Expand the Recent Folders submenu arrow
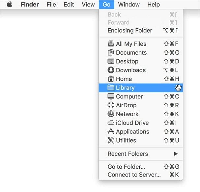Screen dimensions: 200x192 [x=176, y=154]
